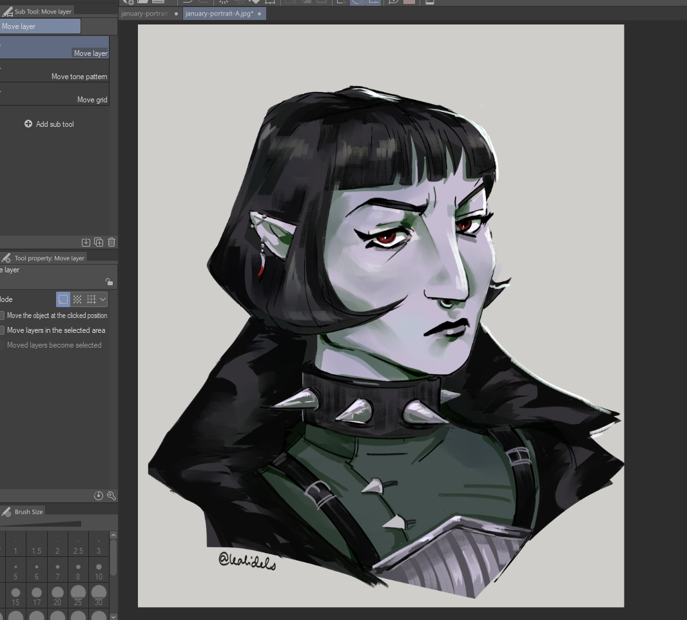Enable 'Move the object at the clicked position'
The height and width of the screenshot is (620, 687).
(2, 315)
